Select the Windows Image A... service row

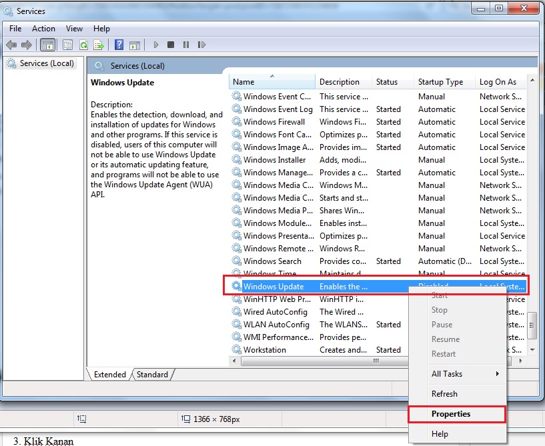click(378, 147)
